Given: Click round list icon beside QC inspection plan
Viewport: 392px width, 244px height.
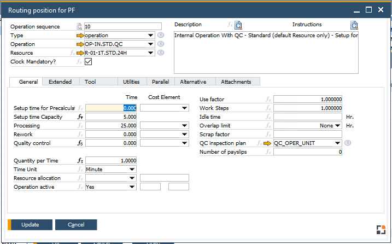Looking at the screenshot, I should pos(348,143).
